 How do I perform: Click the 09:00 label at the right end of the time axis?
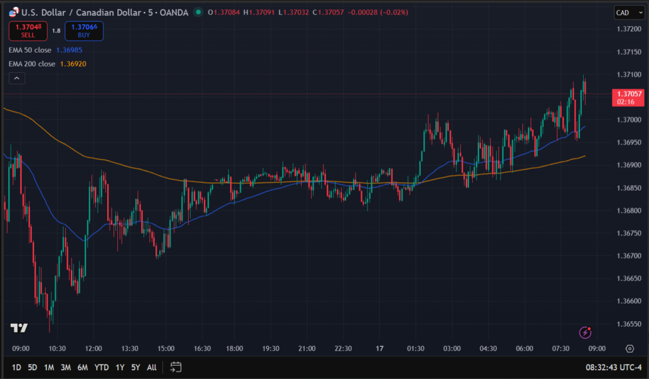coord(597,349)
